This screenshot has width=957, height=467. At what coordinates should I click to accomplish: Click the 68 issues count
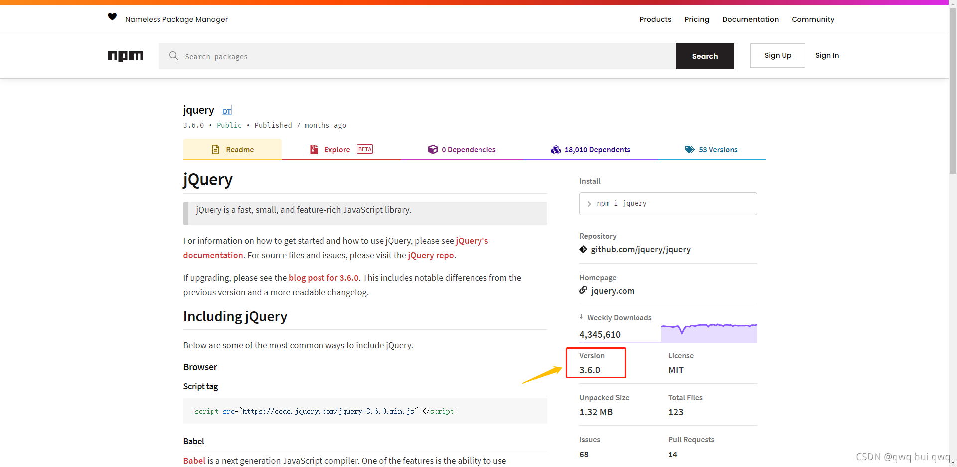point(584,454)
